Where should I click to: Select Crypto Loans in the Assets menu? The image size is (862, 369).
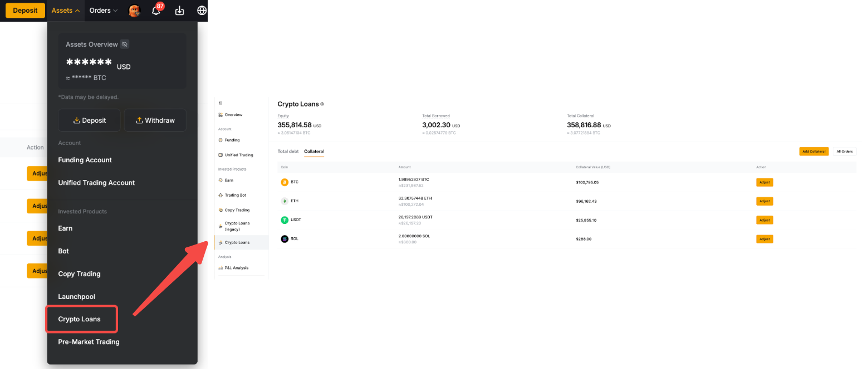click(80, 320)
